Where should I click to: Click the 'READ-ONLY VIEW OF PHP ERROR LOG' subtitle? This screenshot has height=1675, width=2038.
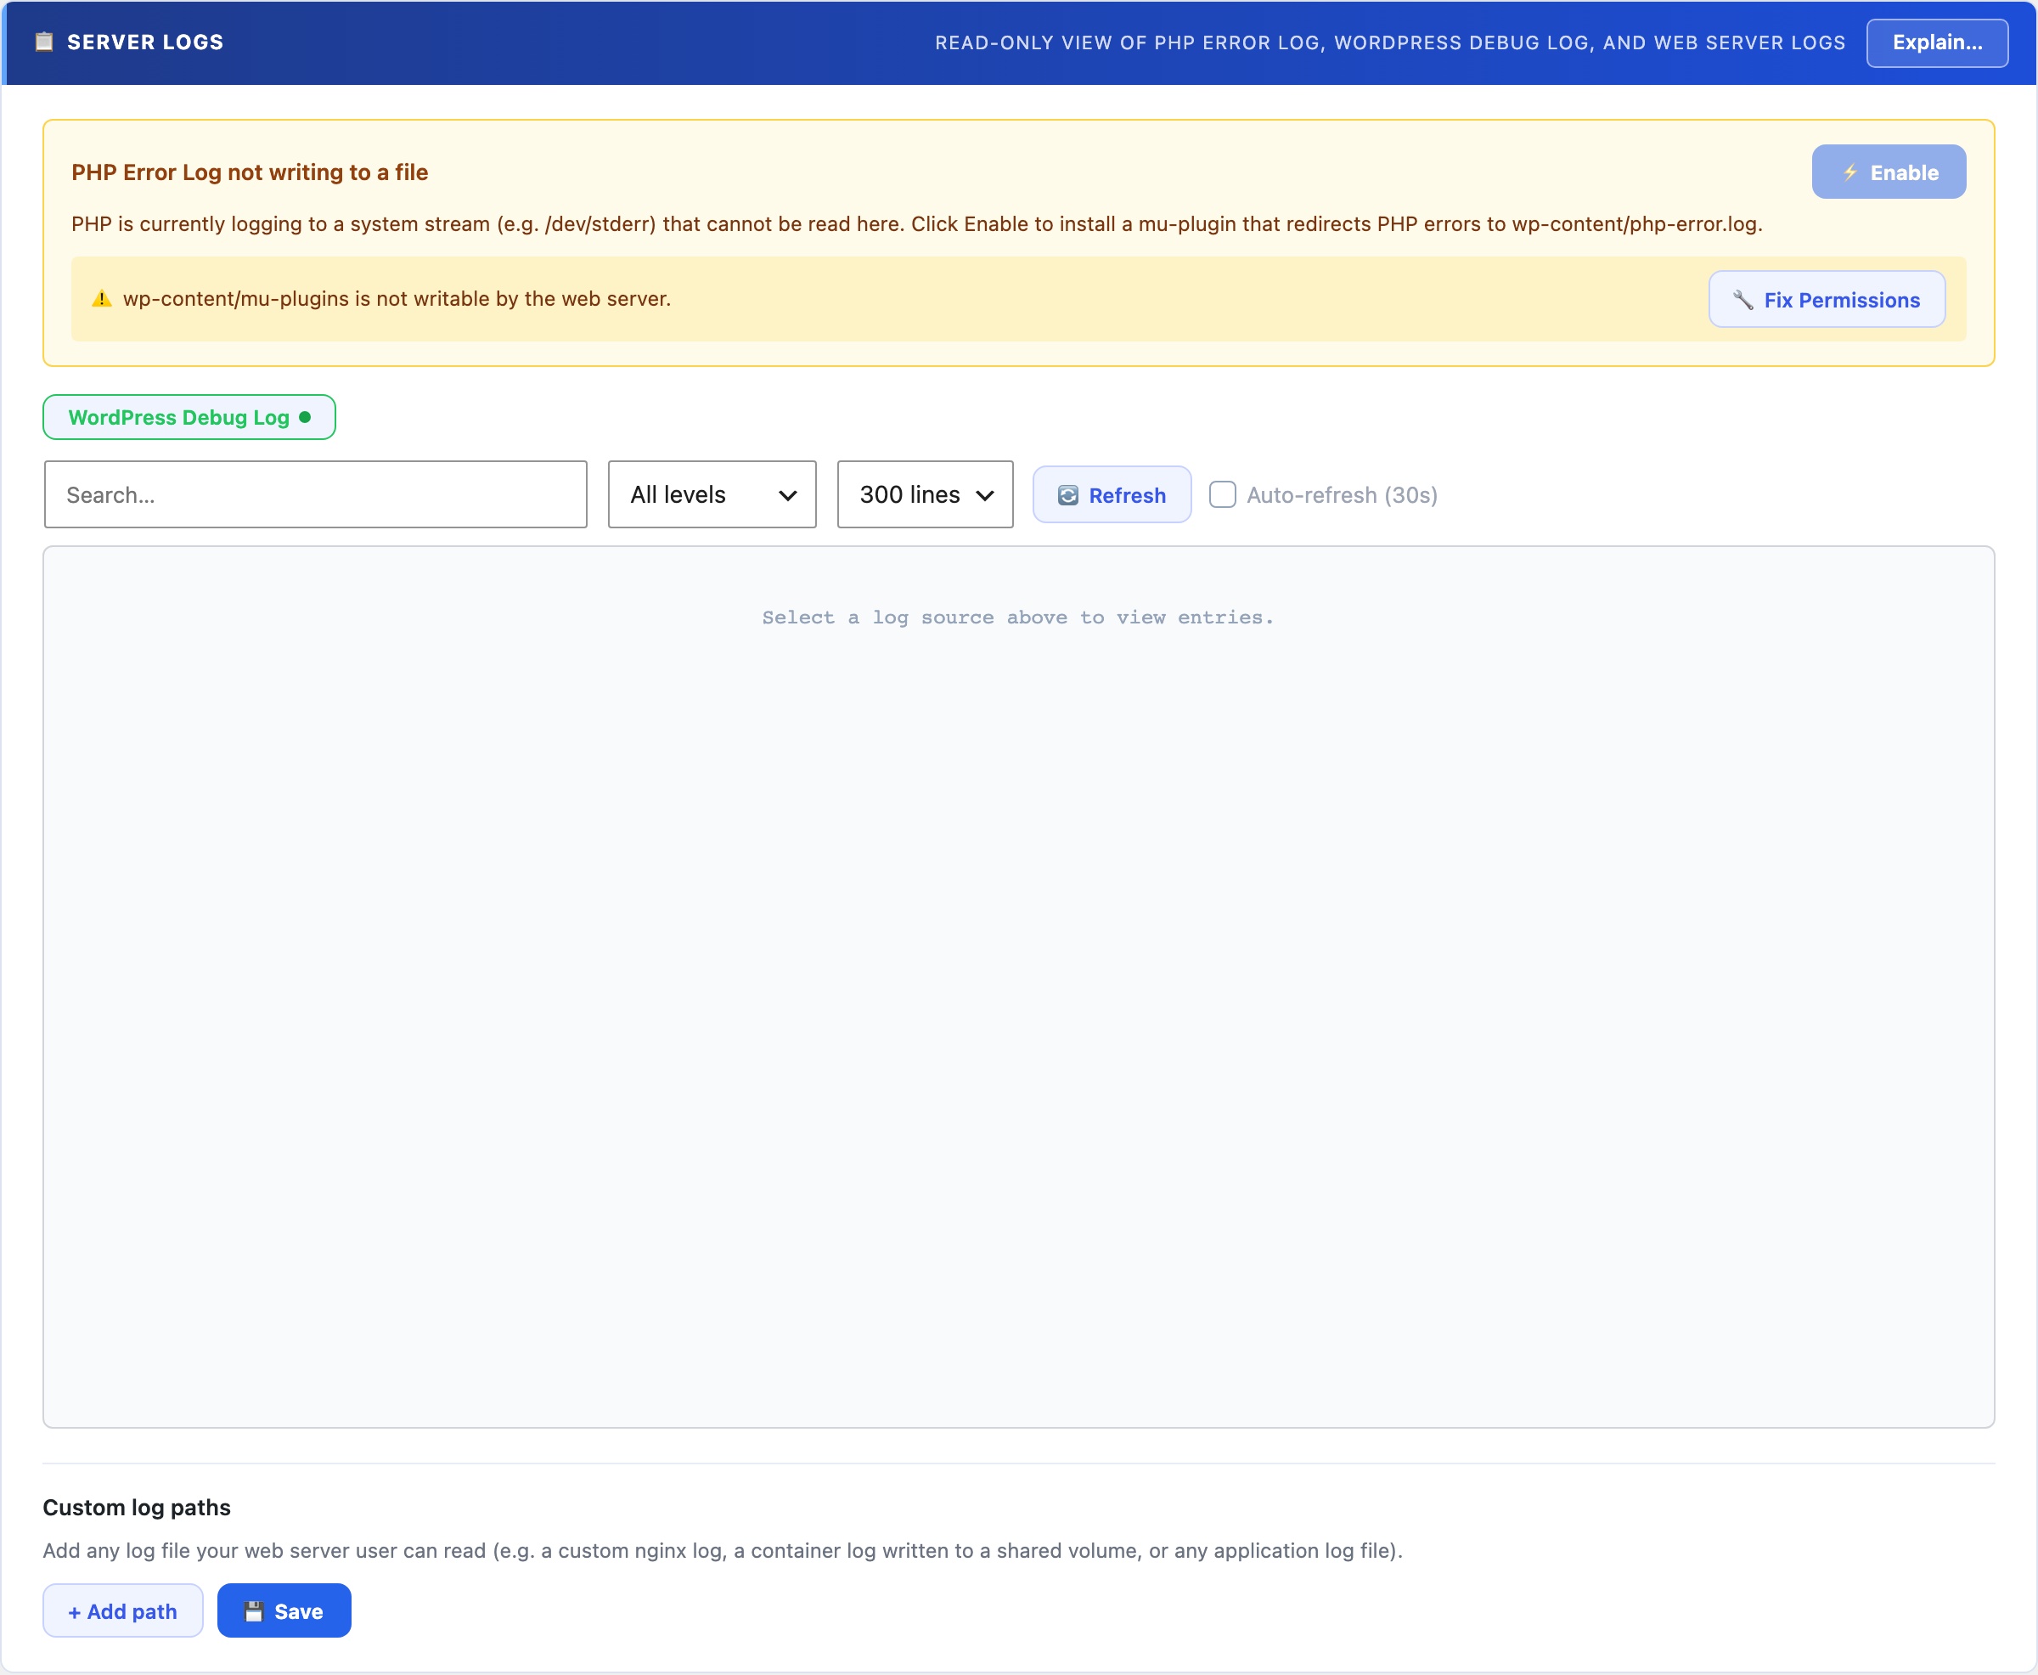pos(1390,42)
